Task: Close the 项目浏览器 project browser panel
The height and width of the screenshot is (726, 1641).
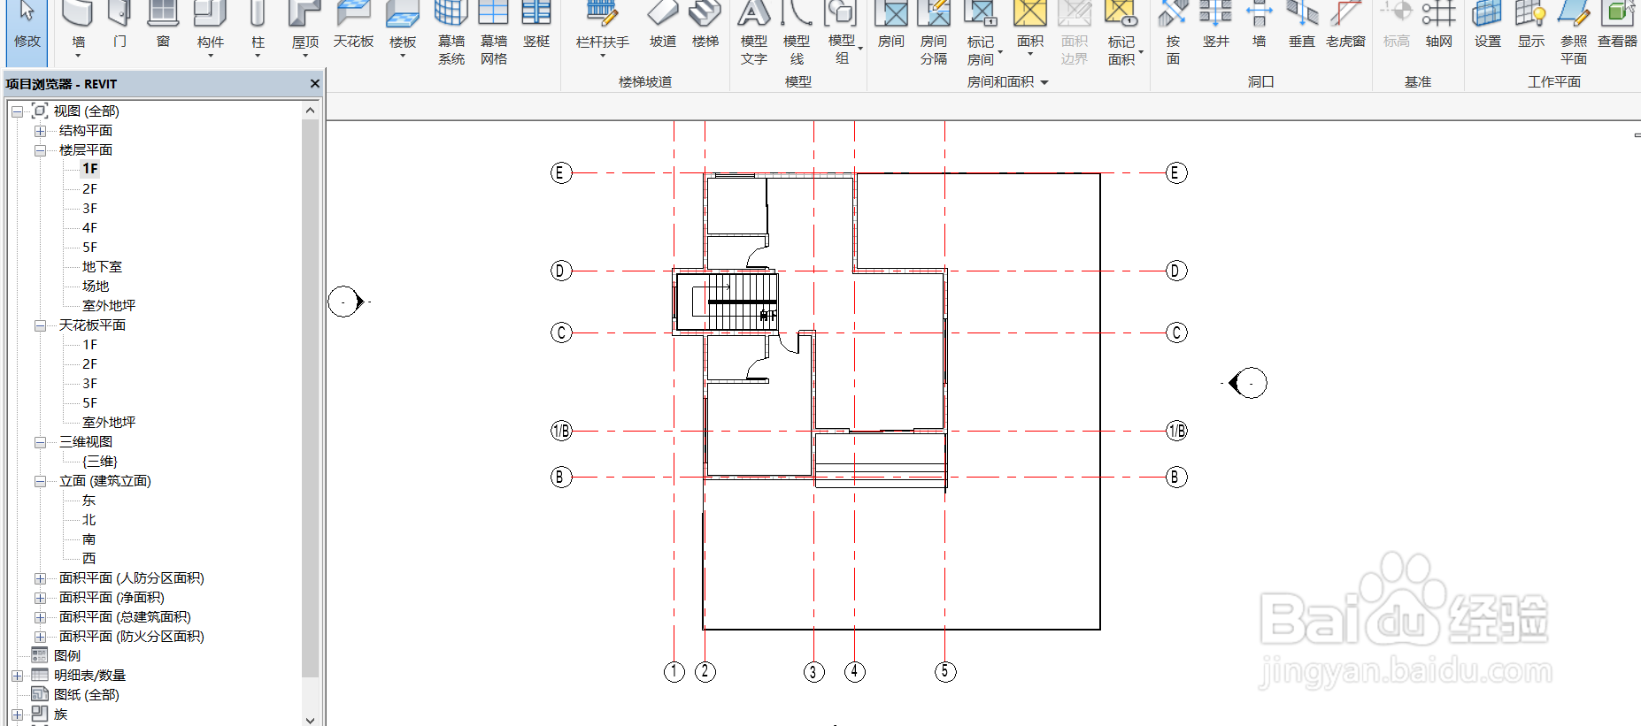Action: (x=314, y=83)
